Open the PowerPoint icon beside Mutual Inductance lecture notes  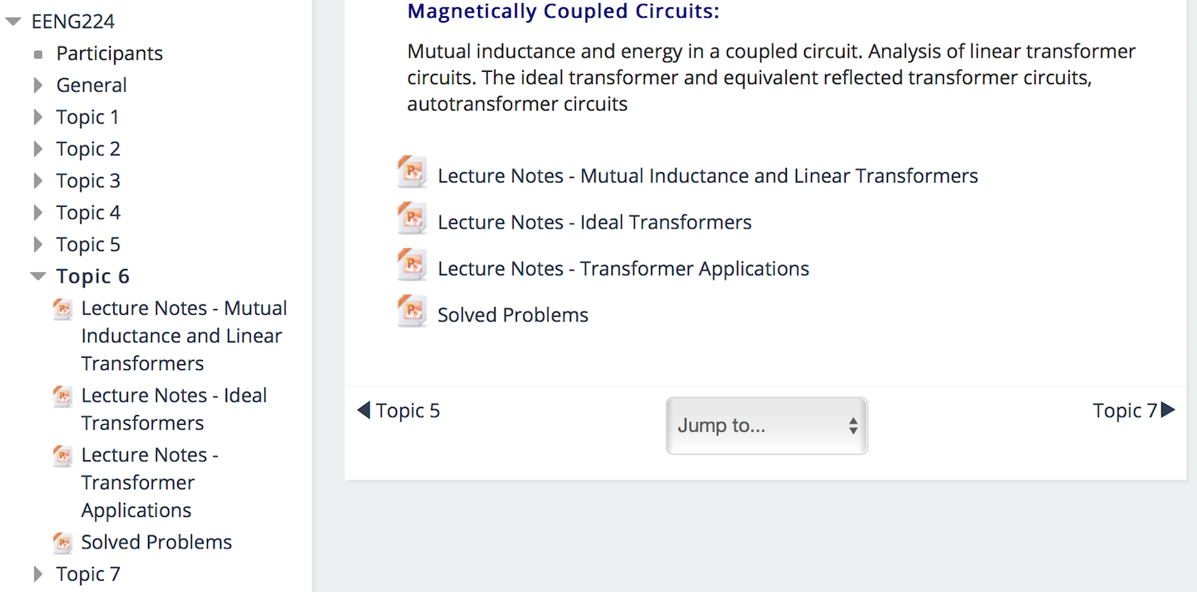412,172
